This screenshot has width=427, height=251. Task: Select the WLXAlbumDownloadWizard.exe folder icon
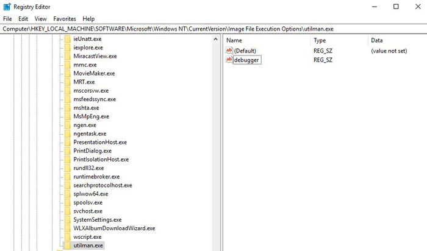click(68, 228)
